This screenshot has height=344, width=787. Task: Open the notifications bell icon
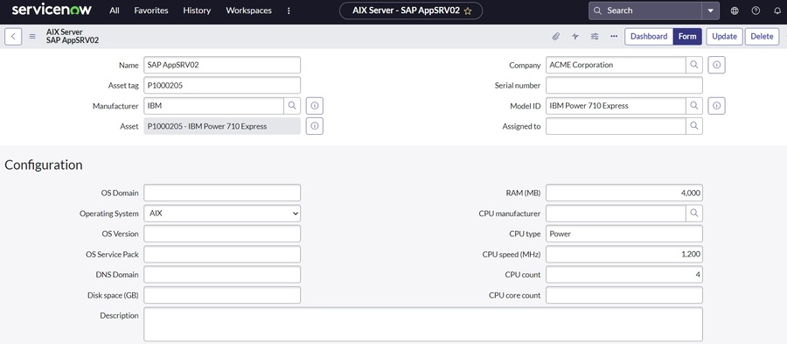pyautogui.click(x=777, y=11)
